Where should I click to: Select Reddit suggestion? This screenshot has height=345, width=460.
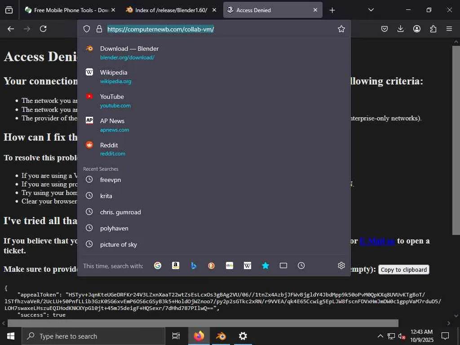point(214,149)
